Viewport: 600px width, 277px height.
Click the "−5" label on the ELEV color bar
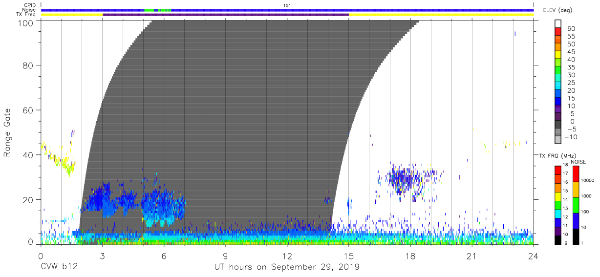[571, 129]
